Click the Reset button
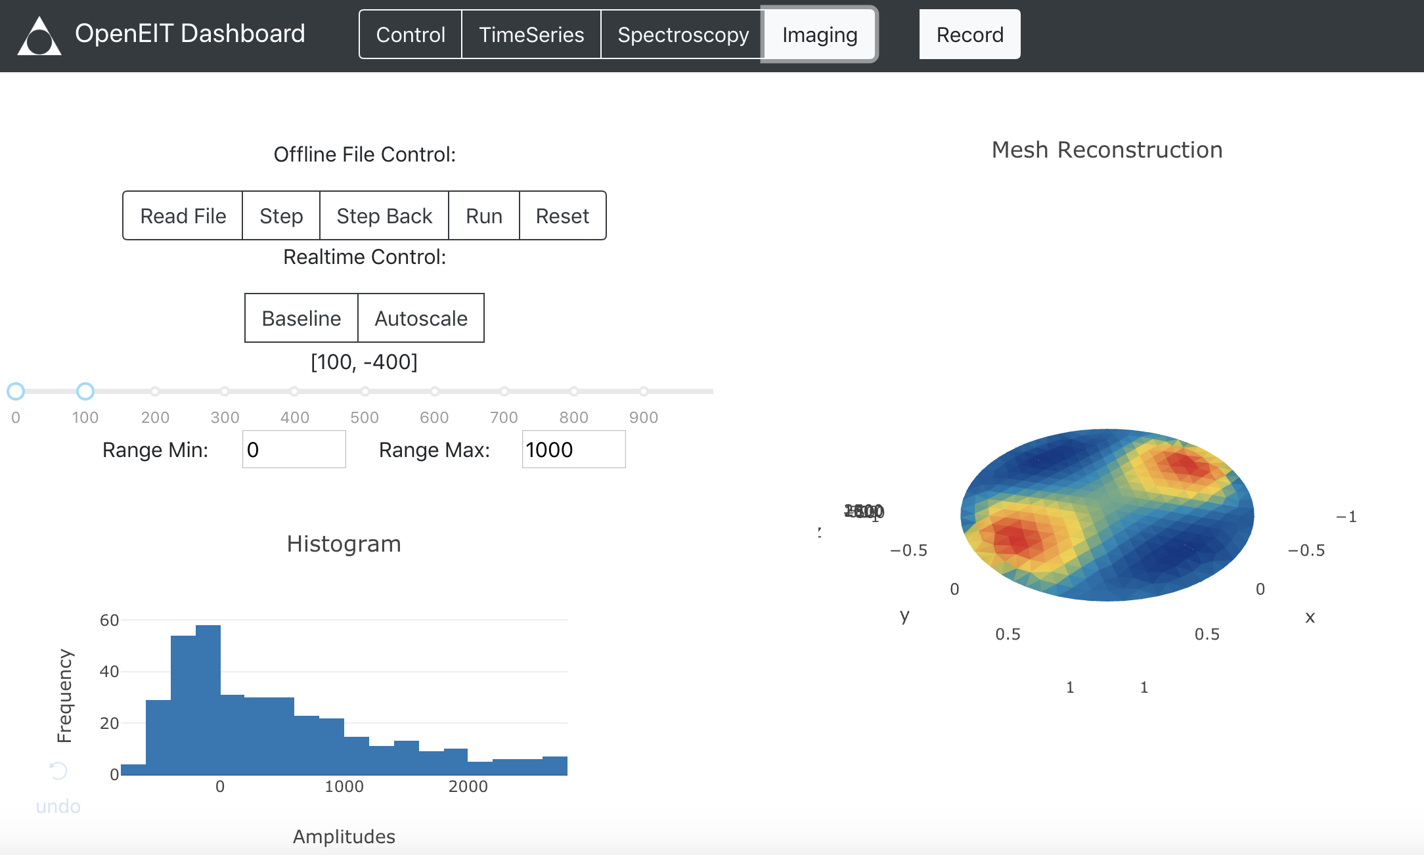The width and height of the screenshot is (1424, 855). 562,216
